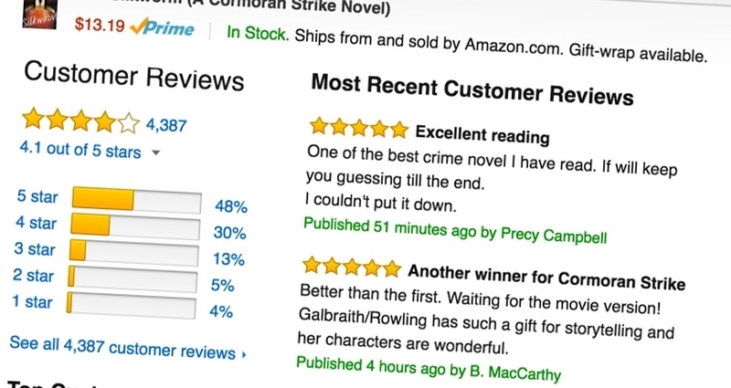Open the 4,387 review count link
731x388 pixels.
tap(166, 125)
